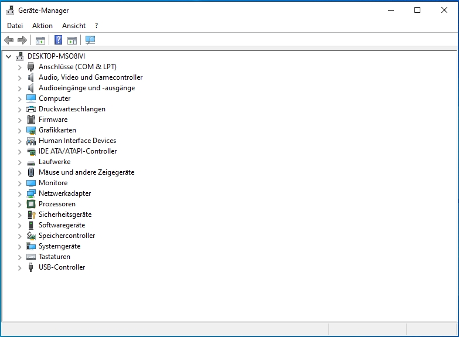
Task: Click the mouse icon for Mäuse und andere Zeigegeräte
Action: click(30, 172)
